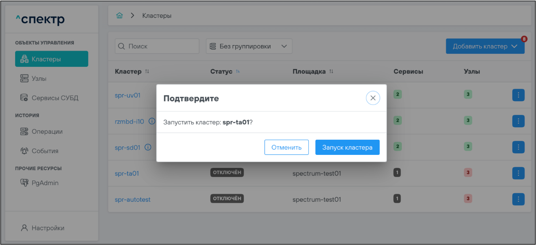The image size is (536, 245).
Task: Open the Без группировки grouping dropdown
Action: pos(249,46)
